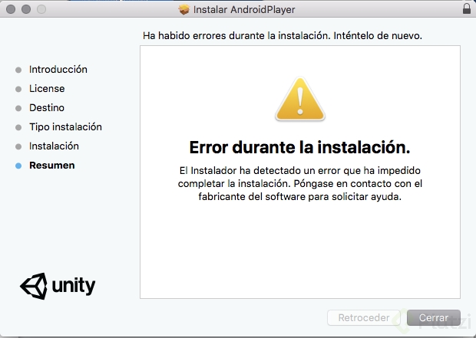This screenshot has width=476, height=338.
Task: Click the lock icon in title bar
Action: (x=467, y=8)
